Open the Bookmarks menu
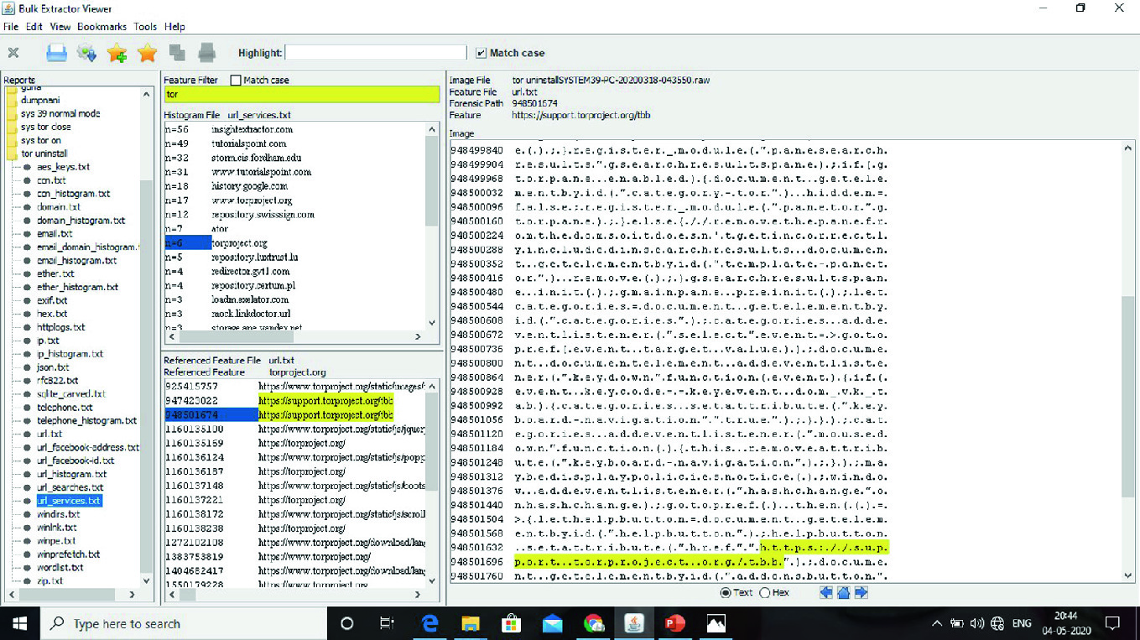The width and height of the screenshot is (1140, 640). pyautogui.click(x=102, y=27)
